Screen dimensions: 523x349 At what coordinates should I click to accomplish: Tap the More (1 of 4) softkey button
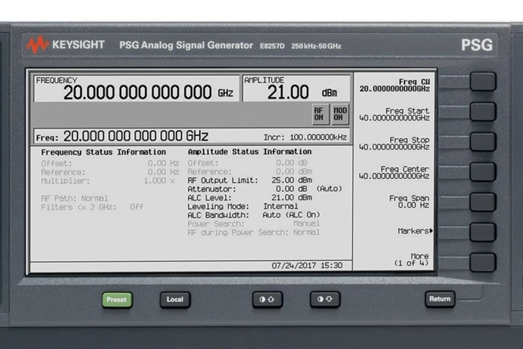483,262
